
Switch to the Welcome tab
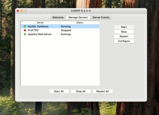58,17
